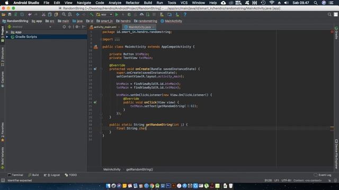Hide the Project panel with side icon
Viewport: 339px width, 190px height.
coord(84,27)
